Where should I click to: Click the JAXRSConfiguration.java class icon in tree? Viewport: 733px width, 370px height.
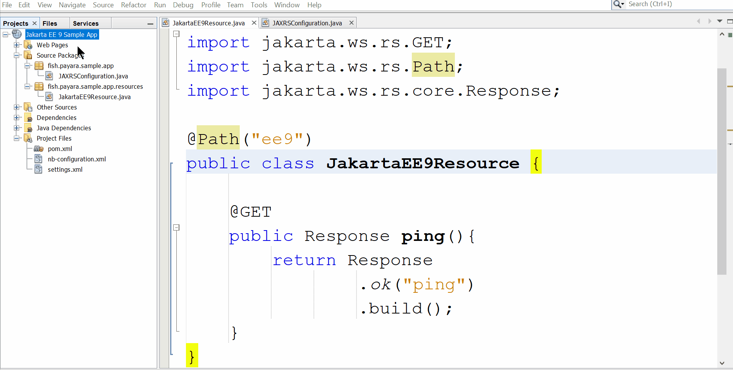click(x=49, y=76)
